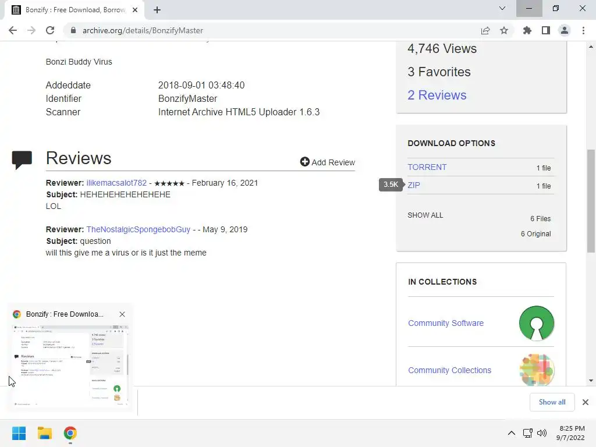Open the 2 Reviews link

tap(437, 95)
